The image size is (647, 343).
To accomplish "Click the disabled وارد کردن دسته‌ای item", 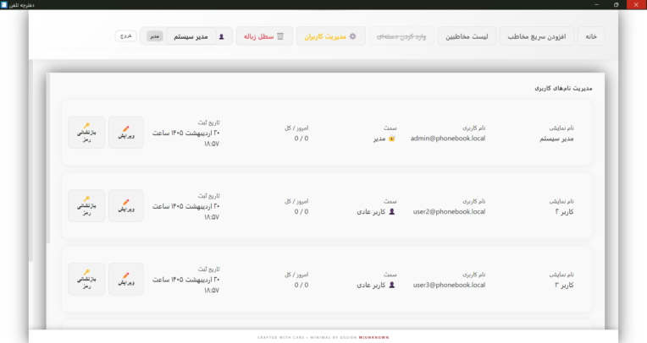I will [401, 36].
